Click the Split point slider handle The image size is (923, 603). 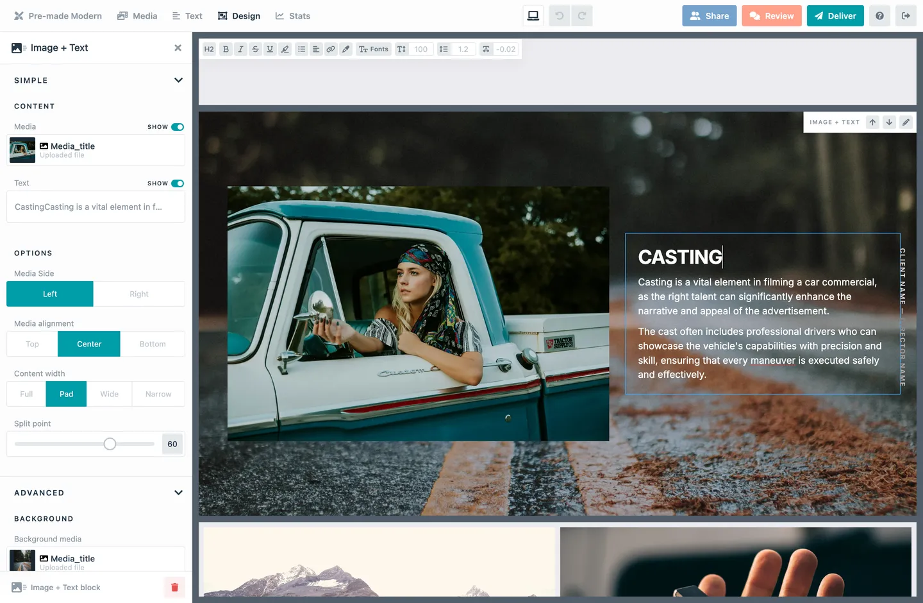point(110,444)
